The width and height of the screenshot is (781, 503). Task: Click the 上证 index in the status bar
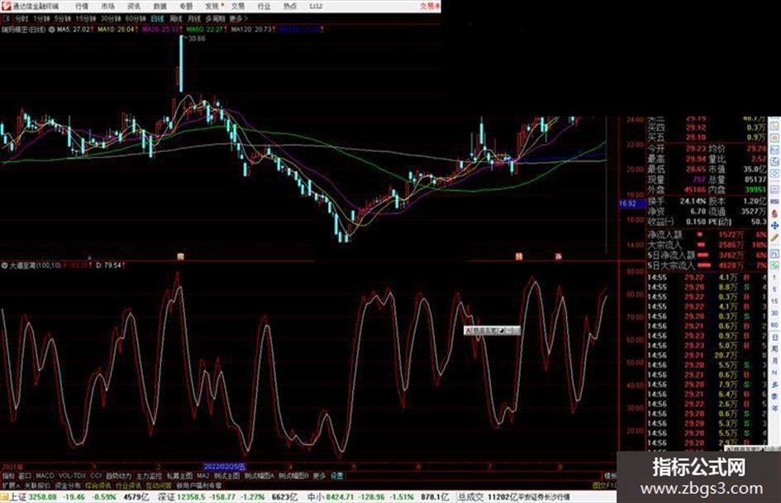coord(17,496)
